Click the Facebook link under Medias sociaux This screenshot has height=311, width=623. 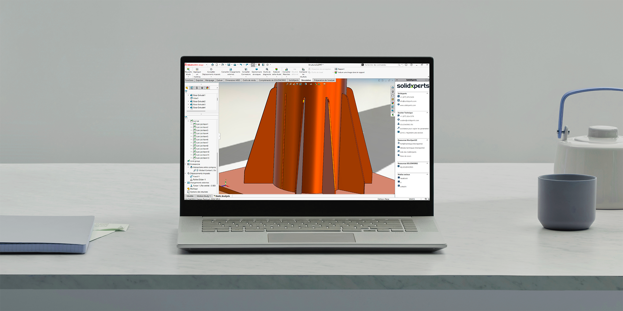coord(403,178)
